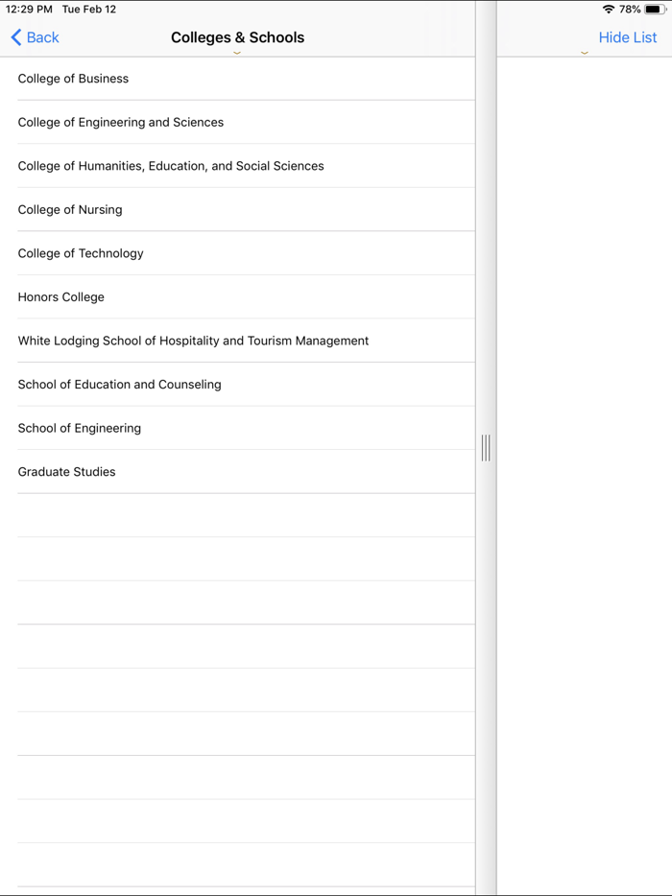Viewport: 672px width, 896px height.
Task: Tap the battery indicator icon
Action: point(653,9)
